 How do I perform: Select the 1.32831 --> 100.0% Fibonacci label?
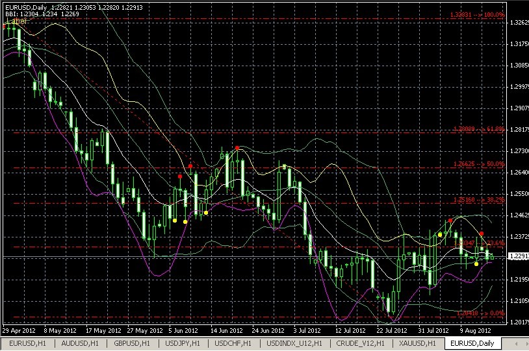pos(478,15)
